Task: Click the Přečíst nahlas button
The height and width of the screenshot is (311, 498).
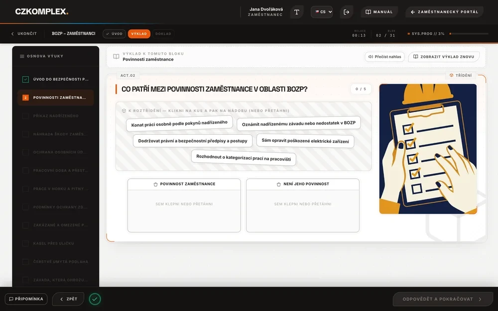Action: [384, 57]
